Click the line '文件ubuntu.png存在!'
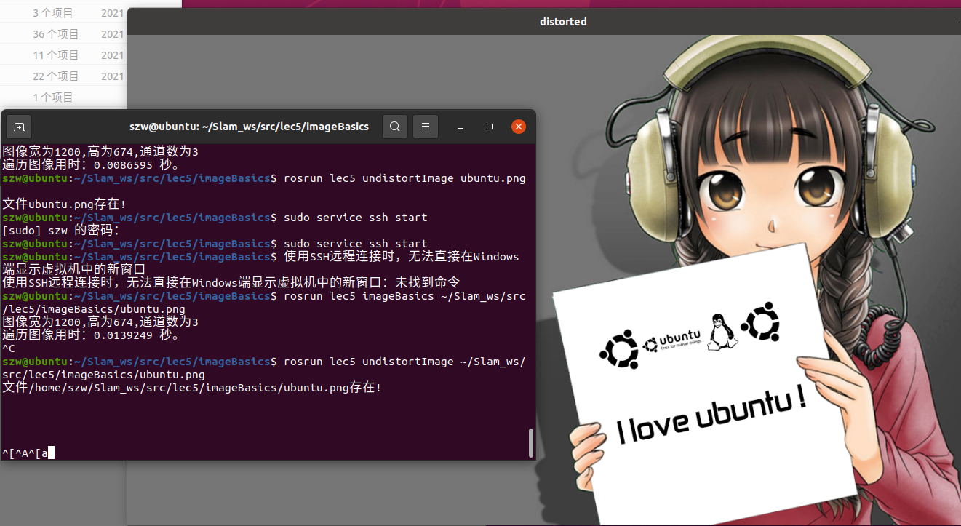This screenshot has height=526, width=961. tap(65, 204)
